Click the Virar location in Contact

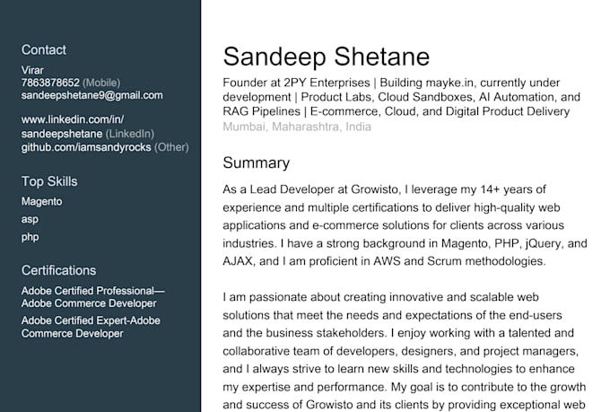tap(32, 70)
